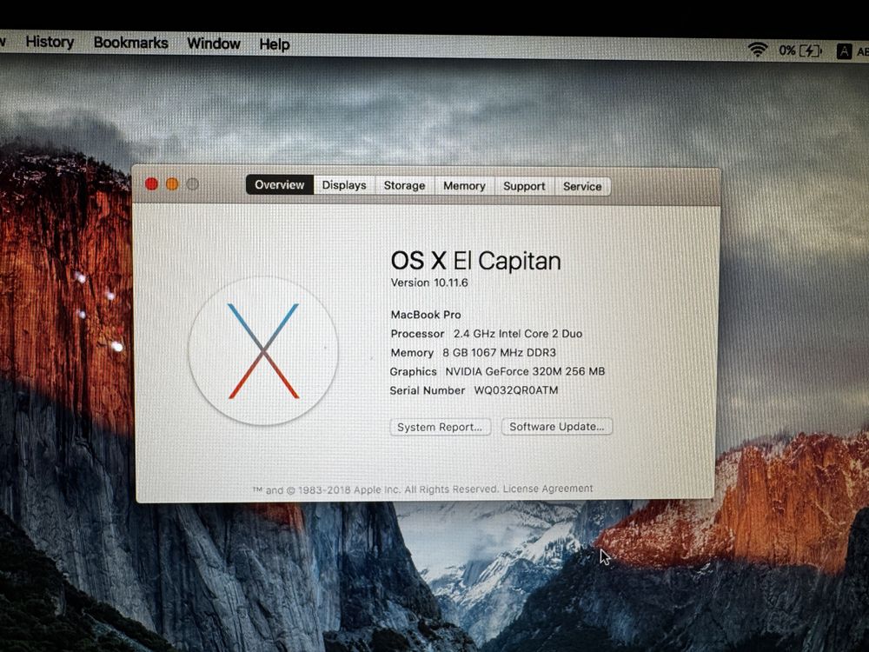The image size is (869, 652).
Task: Open the input source 'A' icon
Action: point(844,51)
